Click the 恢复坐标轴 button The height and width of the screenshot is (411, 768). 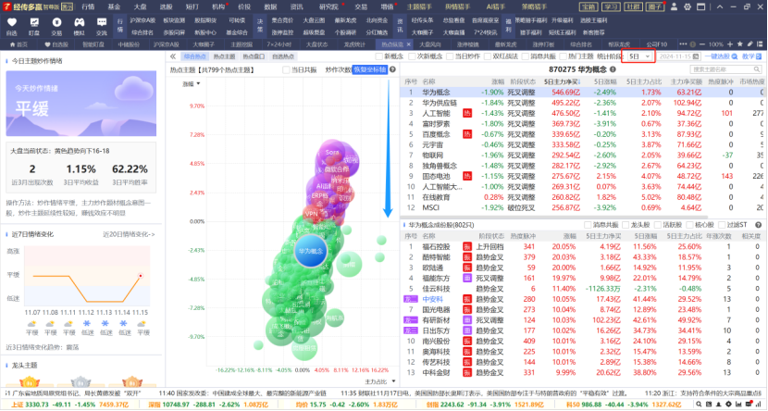coord(370,69)
